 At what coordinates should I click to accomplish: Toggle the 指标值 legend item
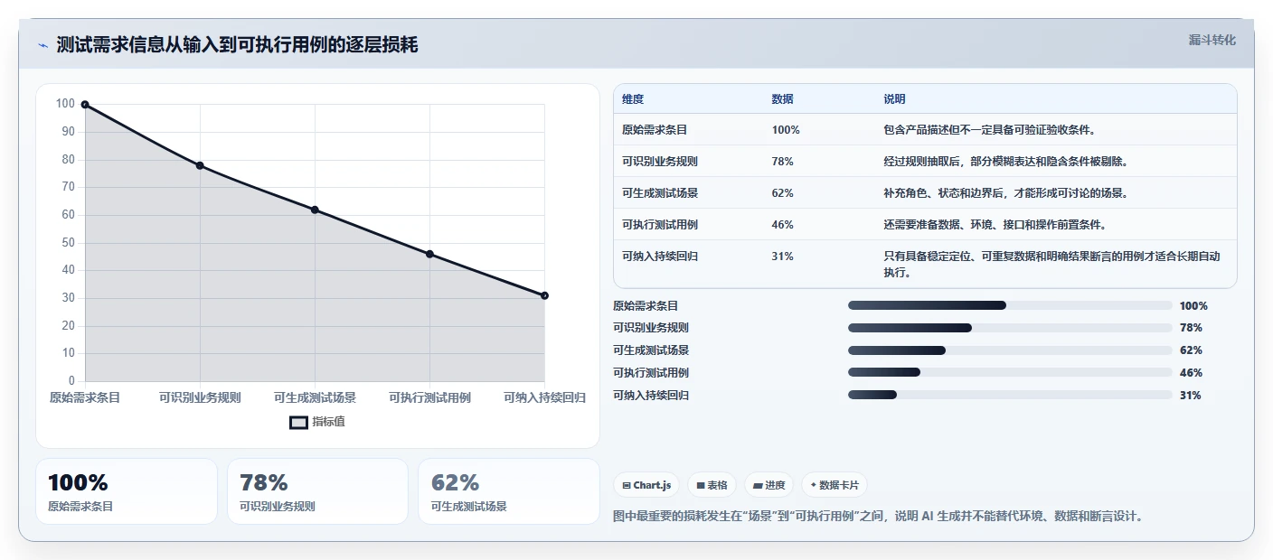tap(317, 422)
